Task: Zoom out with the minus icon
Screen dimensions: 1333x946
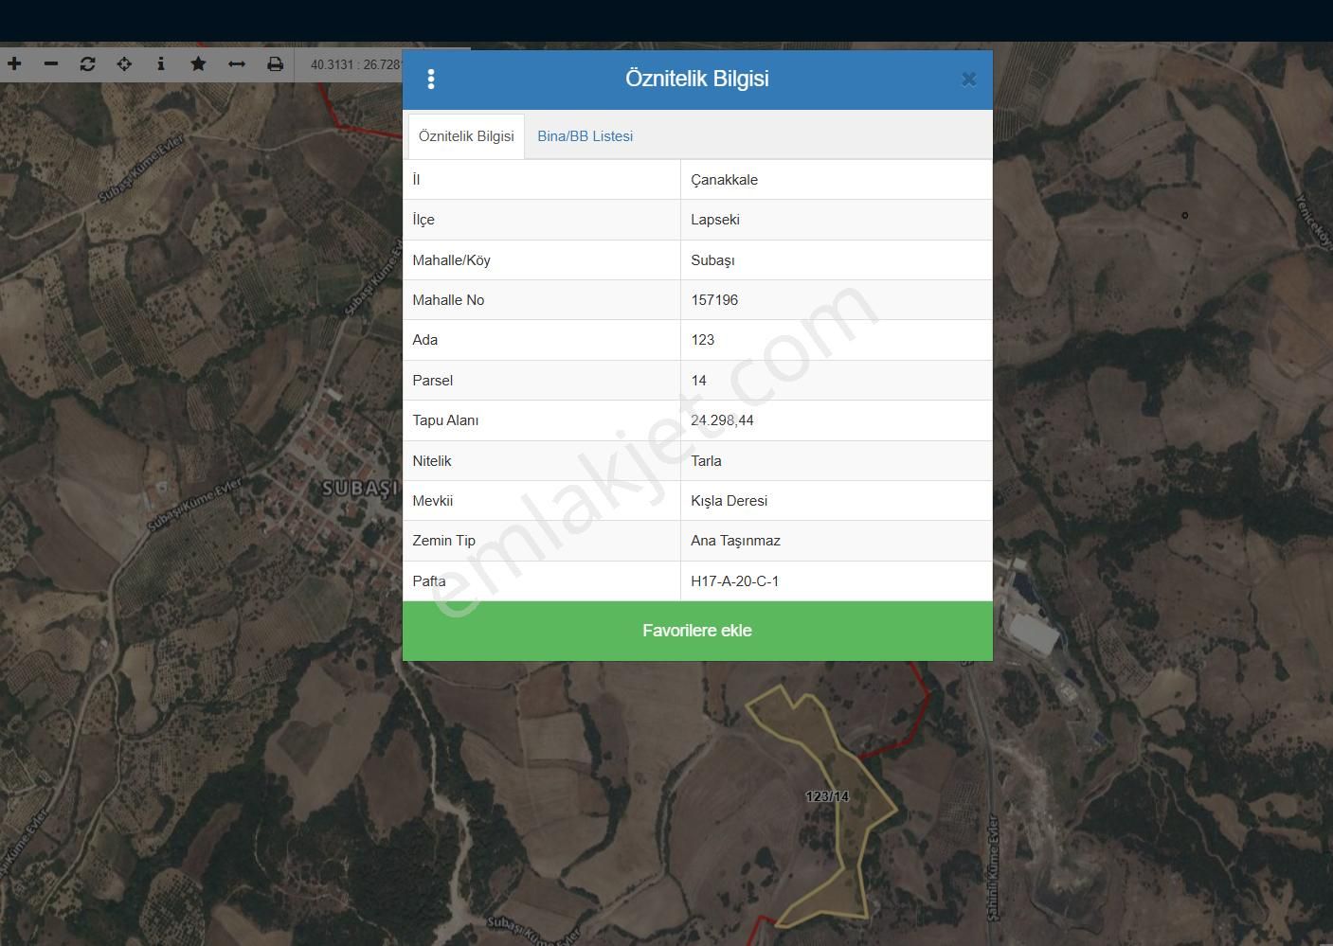Action: pyautogui.click(x=51, y=63)
